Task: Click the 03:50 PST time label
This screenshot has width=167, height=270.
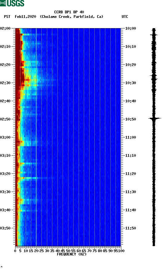Action: pyautogui.click(x=5, y=228)
